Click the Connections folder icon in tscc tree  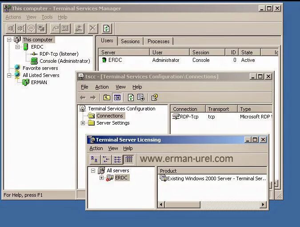pos(91,116)
